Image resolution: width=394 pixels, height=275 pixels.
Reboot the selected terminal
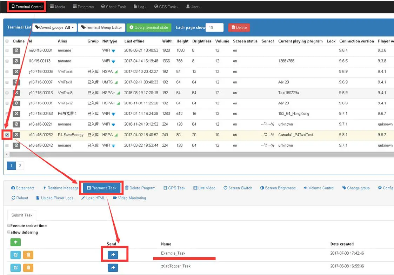[20, 198]
